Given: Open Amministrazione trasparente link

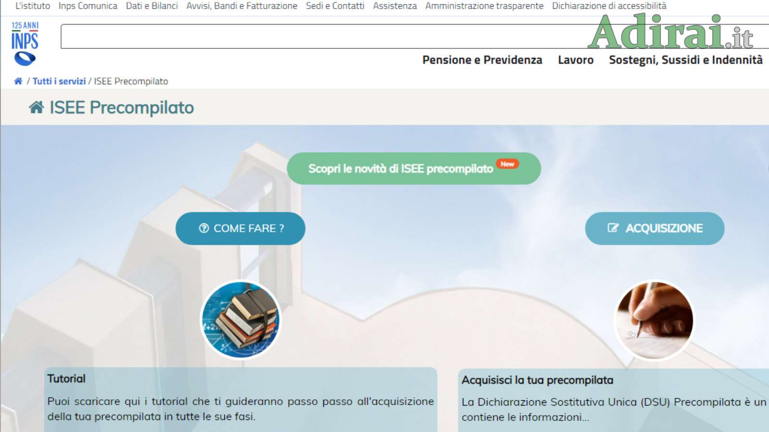Looking at the screenshot, I should point(484,6).
